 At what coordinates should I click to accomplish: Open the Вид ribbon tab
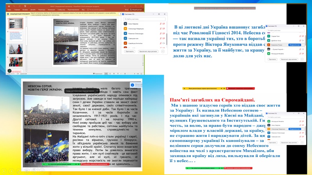coord(83,10)
